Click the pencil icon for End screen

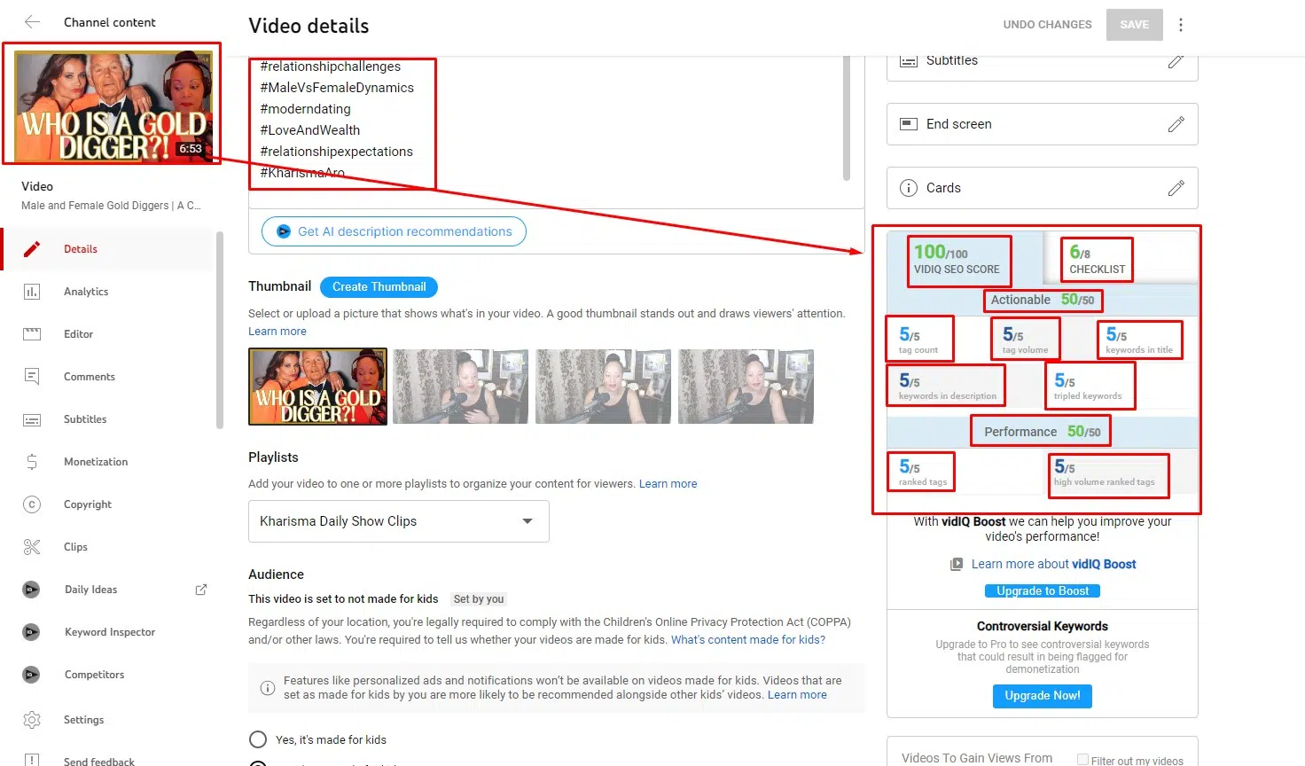[x=1176, y=124]
